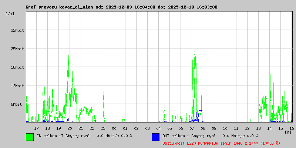The image size is (296, 148).
Task: Click the 12Mbit y-axis label
Action: pos(17,86)
